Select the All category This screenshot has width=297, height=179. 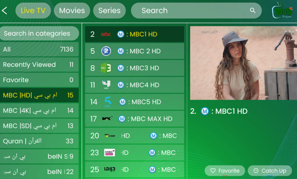coord(39,50)
